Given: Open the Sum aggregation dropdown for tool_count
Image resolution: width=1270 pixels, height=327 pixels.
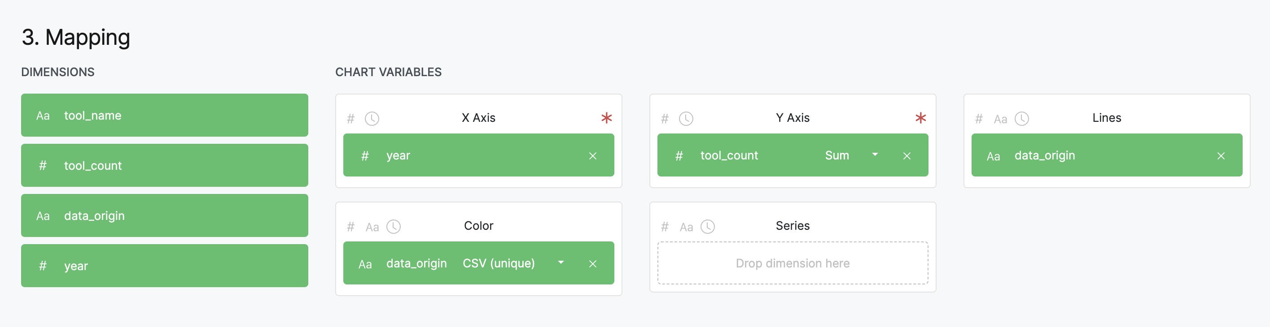Looking at the screenshot, I should click(875, 155).
